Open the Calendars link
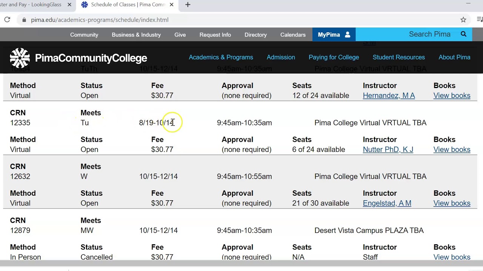The height and width of the screenshot is (271, 483). tap(293, 35)
